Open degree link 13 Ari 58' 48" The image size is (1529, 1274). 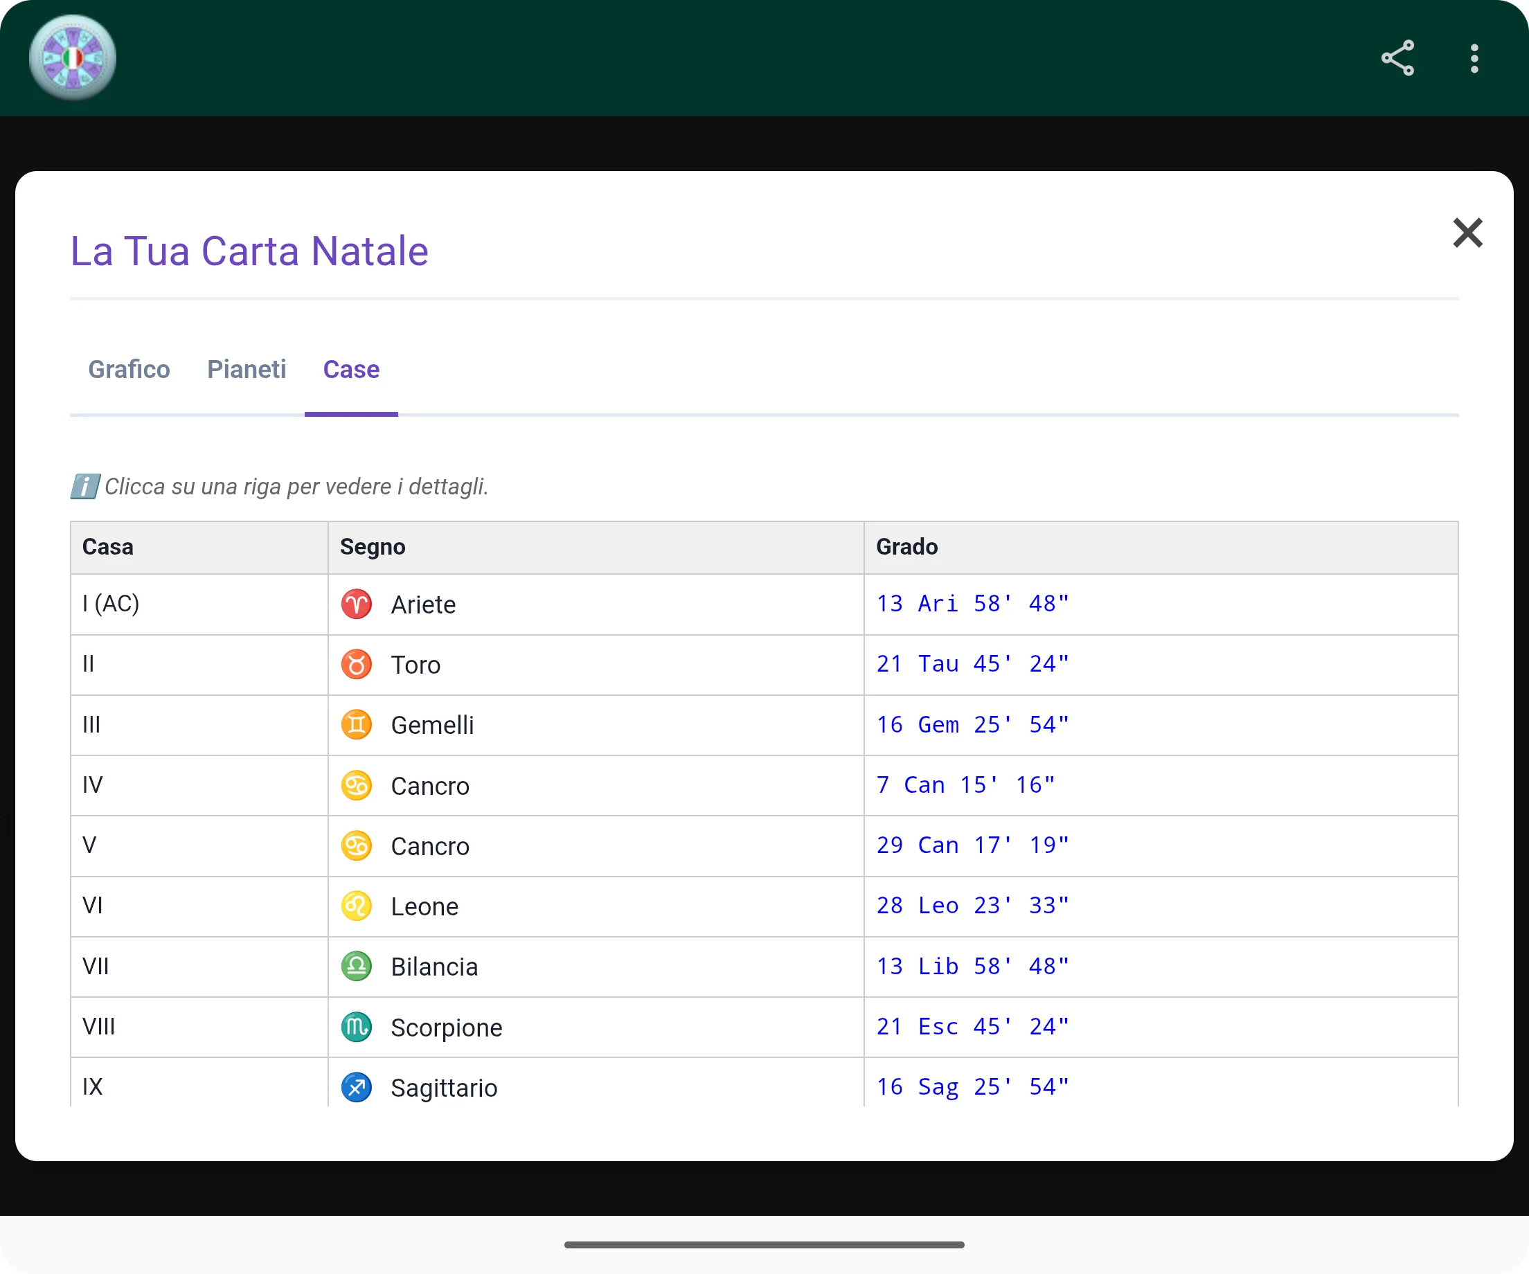[972, 604]
